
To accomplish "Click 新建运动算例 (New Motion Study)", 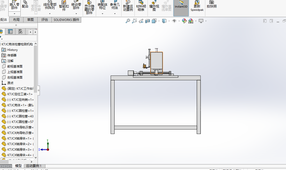I will tap(128, 6).
